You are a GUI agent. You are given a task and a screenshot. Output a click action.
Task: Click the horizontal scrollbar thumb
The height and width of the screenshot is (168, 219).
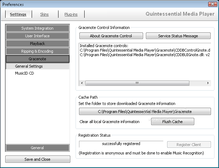(x=137, y=83)
